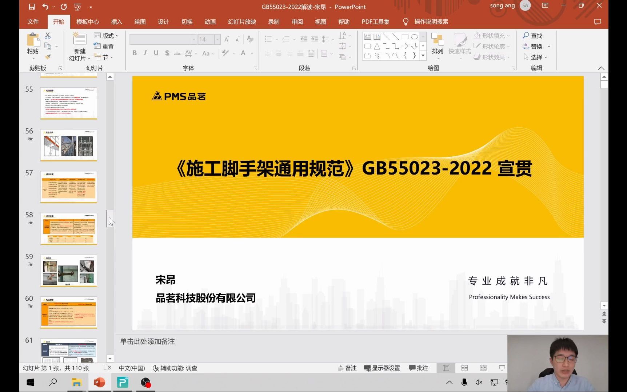Image resolution: width=627 pixels, height=392 pixels.
Task: Undo the last action
Action: click(x=45, y=7)
